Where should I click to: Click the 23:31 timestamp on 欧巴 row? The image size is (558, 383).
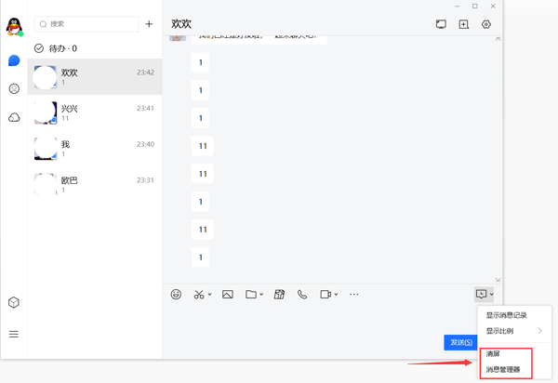146,180
